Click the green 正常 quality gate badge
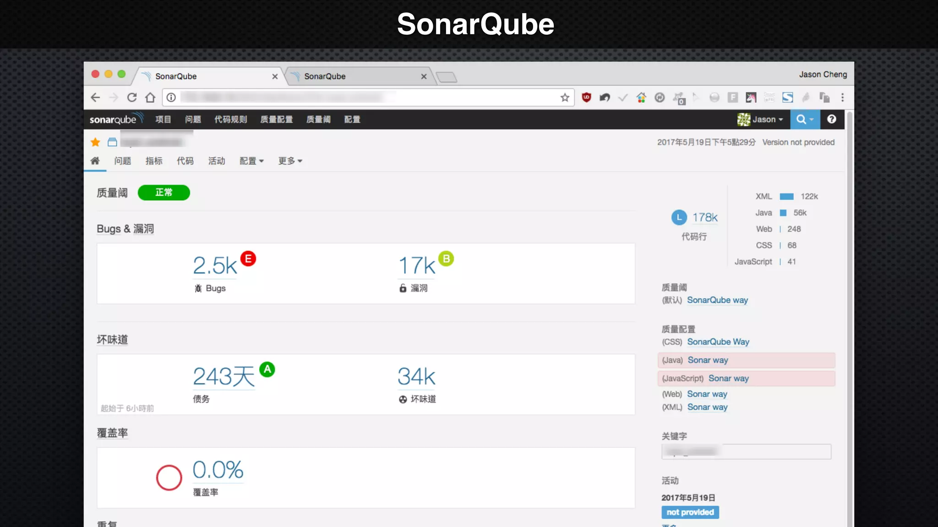 tap(164, 193)
